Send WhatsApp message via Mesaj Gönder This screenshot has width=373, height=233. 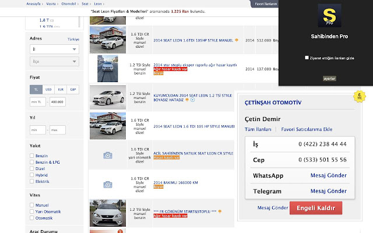[x=329, y=175]
